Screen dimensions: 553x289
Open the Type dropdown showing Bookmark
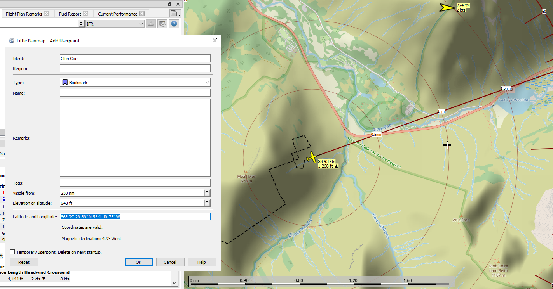click(x=135, y=82)
